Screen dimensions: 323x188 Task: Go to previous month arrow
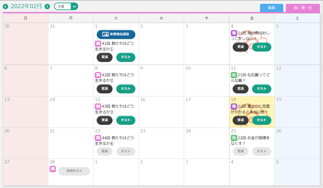(5, 6)
